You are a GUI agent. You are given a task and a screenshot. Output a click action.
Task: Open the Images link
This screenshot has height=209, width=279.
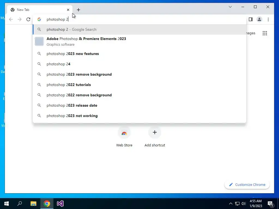[x=251, y=33]
